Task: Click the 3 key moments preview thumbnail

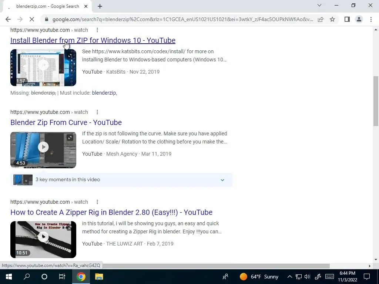Action: coord(23,180)
